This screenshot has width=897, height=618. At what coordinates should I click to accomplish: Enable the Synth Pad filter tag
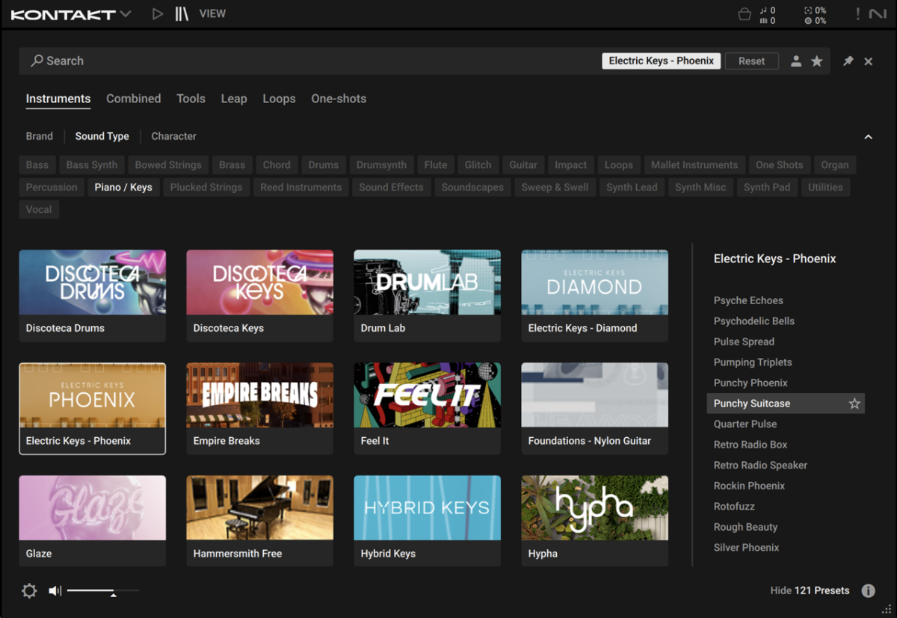pos(766,188)
